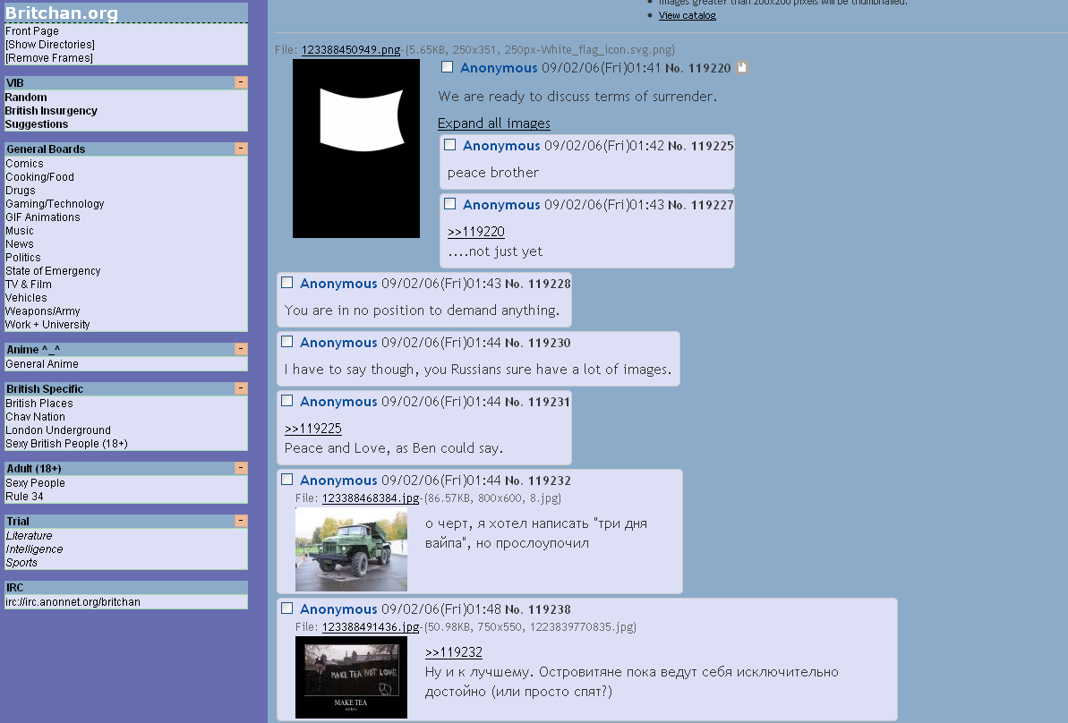Open the Gaming/Technology board
The width and height of the screenshot is (1068, 723).
click(56, 203)
